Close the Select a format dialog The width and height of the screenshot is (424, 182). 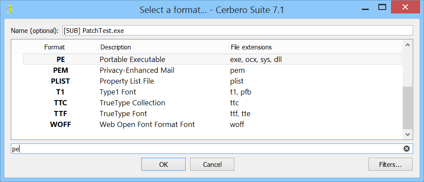click(405, 7)
